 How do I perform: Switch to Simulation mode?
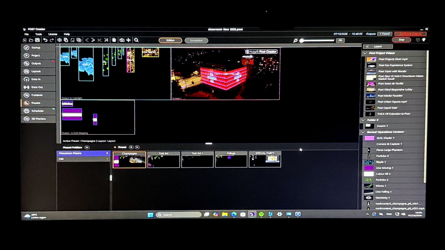(x=196, y=40)
